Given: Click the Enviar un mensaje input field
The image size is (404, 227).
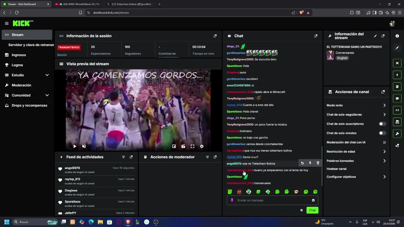Looking at the screenshot, I should (x=272, y=200).
